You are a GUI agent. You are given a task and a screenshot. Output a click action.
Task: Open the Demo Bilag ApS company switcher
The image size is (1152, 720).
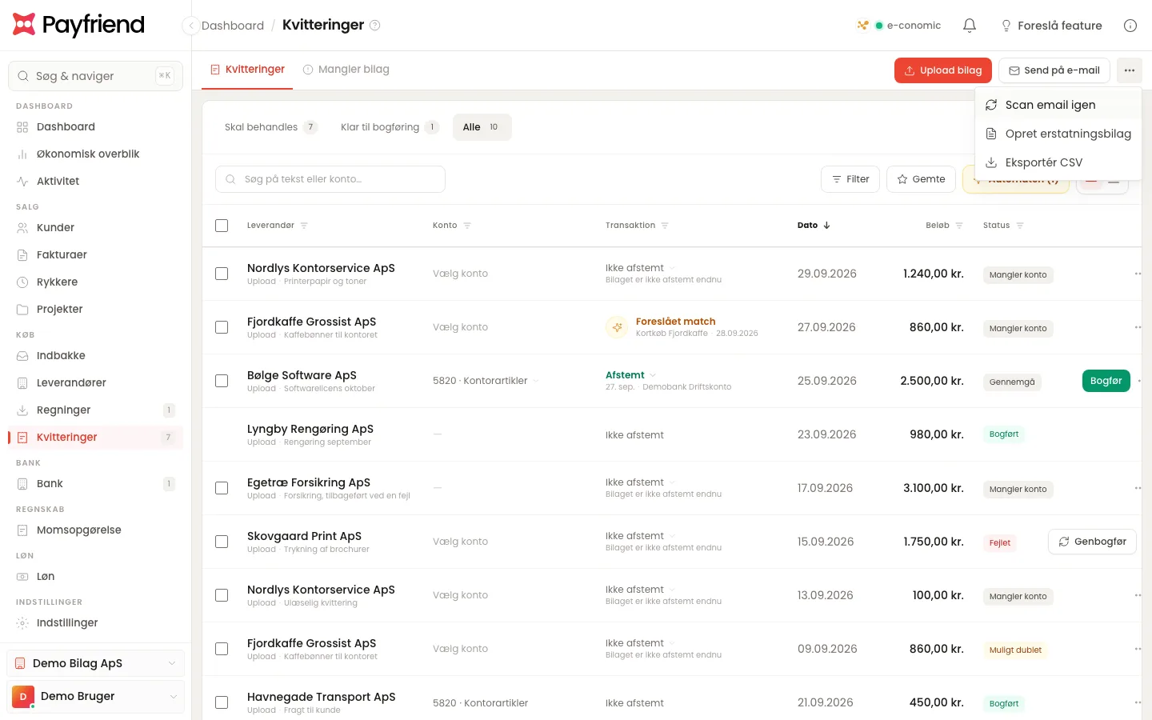click(x=96, y=663)
